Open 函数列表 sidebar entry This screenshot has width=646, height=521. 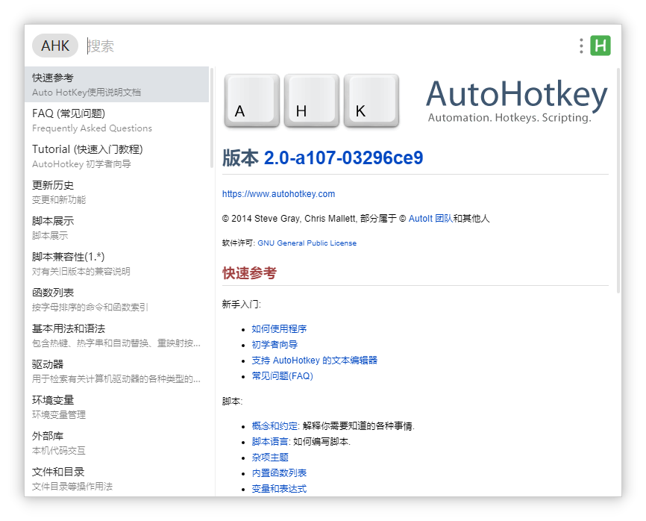coord(117,299)
